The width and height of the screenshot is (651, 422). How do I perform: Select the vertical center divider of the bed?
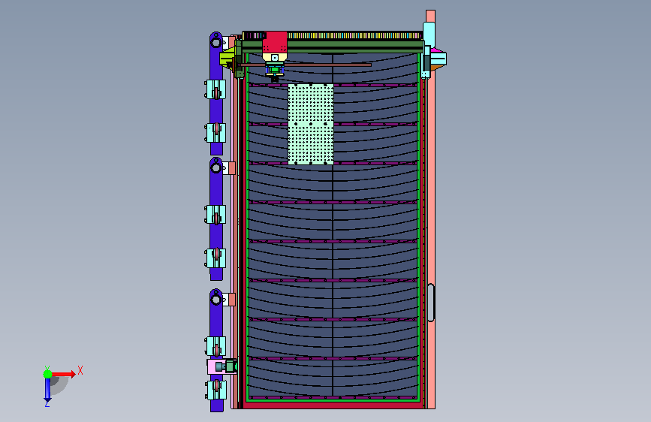tap(333, 225)
